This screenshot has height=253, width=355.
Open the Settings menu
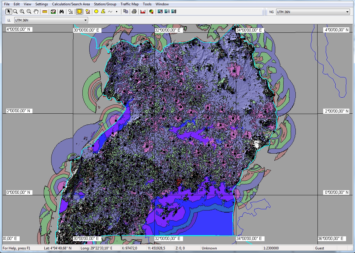coord(42,4)
